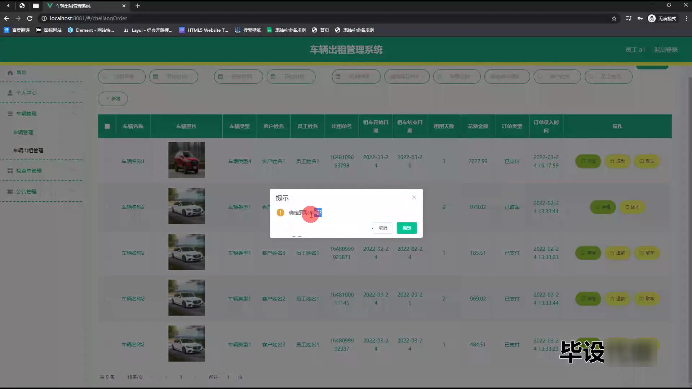This screenshot has height=389, width=692.
Task: Expand 公告管理 sidebar menu
Action: pyautogui.click(x=41, y=192)
